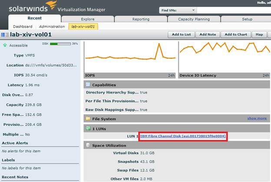Click the SolarWinds logo
This screenshot has width=271, height=182.
pos(33,6)
